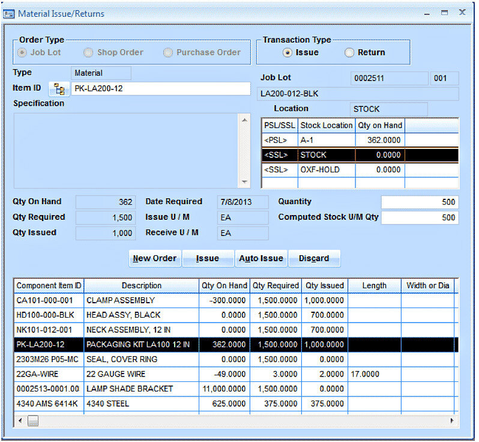
Task: Sort by Qty On Hand column header
Action: 224,286
